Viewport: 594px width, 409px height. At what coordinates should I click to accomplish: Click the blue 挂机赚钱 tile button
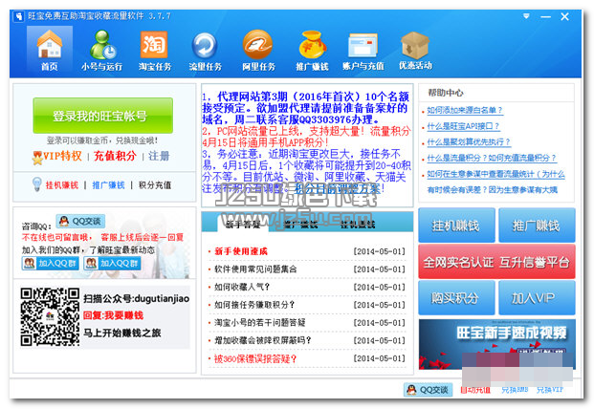pos(456,226)
